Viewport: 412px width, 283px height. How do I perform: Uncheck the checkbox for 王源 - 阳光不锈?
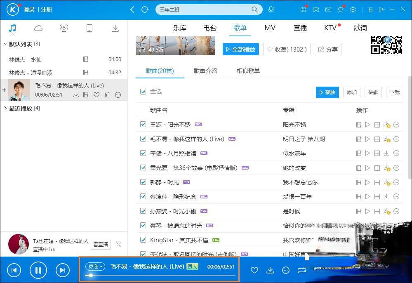click(143, 124)
